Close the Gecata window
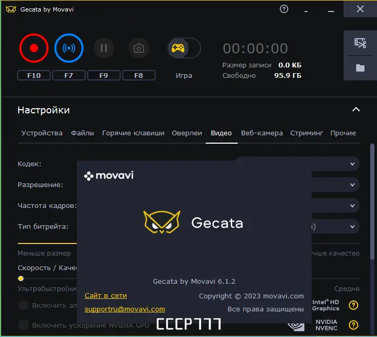Screen dimensions: 377x337 click(x=360, y=9)
